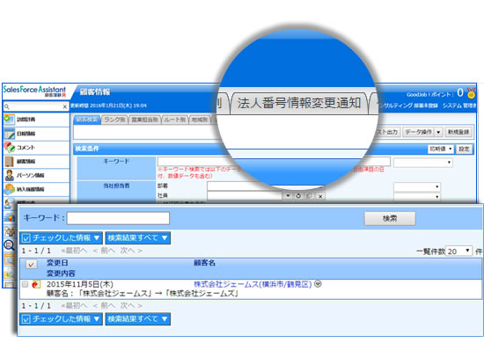This screenshot has width=484, height=350.
Task: Select the 法人番号情報変更通知 tab
Action: [299, 103]
